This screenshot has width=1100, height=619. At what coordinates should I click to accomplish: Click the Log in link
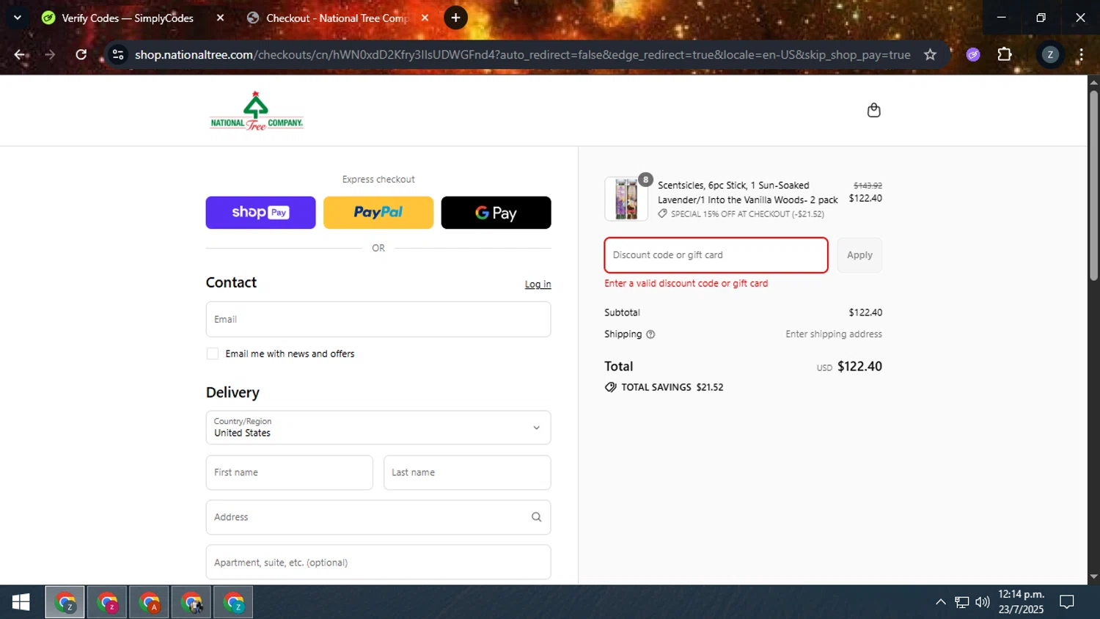[538, 285]
